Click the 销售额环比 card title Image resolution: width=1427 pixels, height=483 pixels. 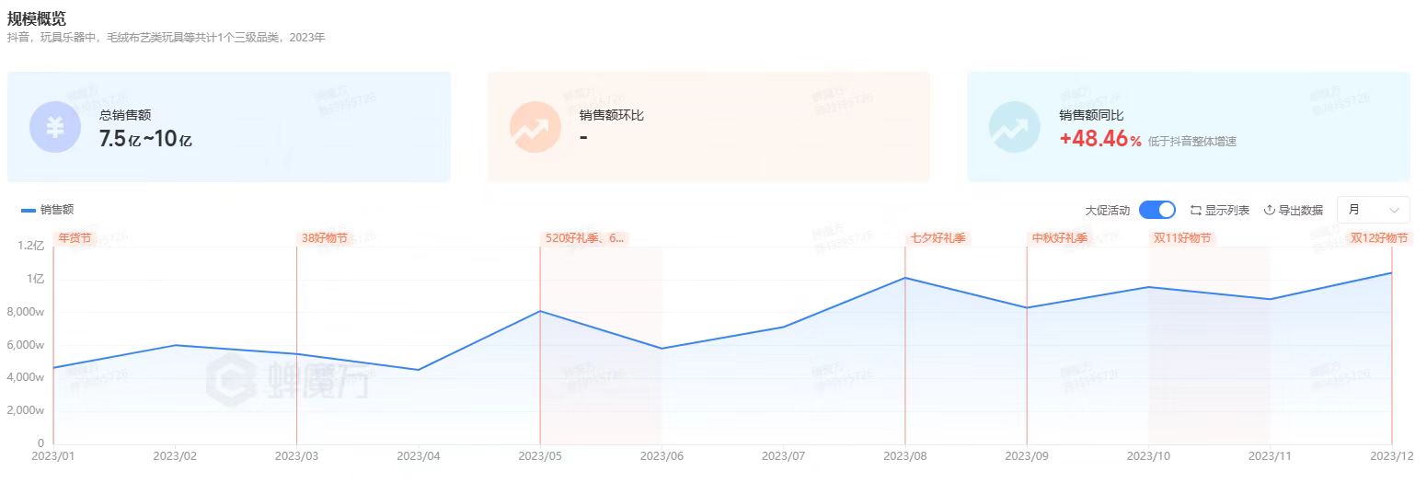[612, 116]
